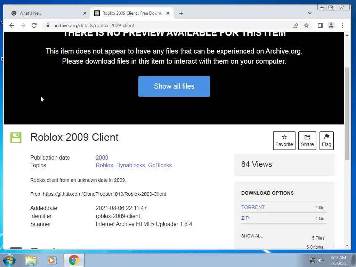Switch to the What's New tab
The height and width of the screenshot is (267, 356).
[49, 13]
